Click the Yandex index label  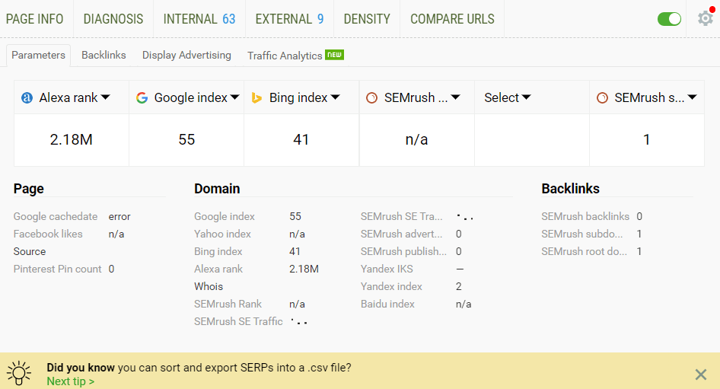point(391,286)
